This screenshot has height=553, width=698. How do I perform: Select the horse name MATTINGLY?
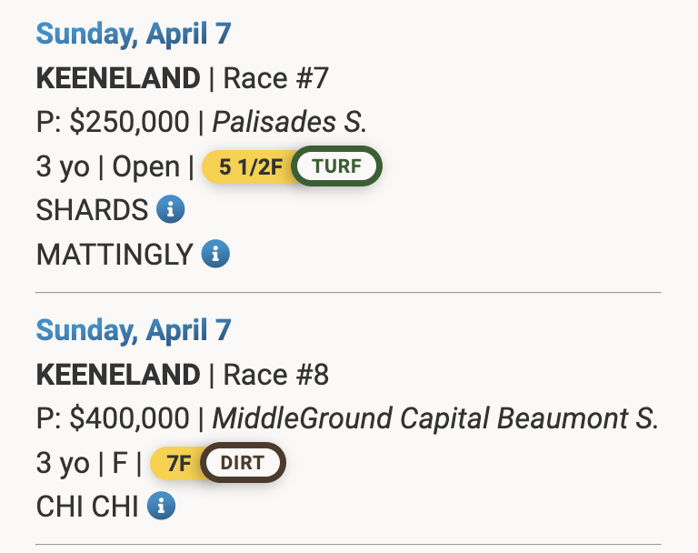tap(115, 255)
